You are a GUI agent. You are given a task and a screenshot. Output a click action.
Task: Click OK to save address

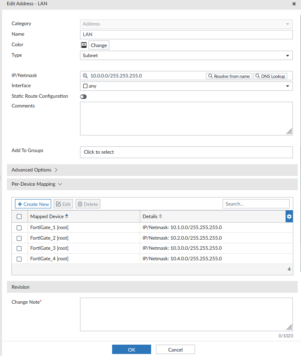point(131,350)
